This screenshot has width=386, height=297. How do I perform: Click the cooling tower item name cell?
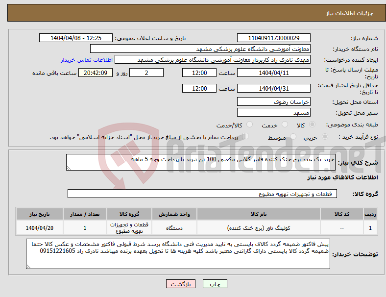click(259, 228)
